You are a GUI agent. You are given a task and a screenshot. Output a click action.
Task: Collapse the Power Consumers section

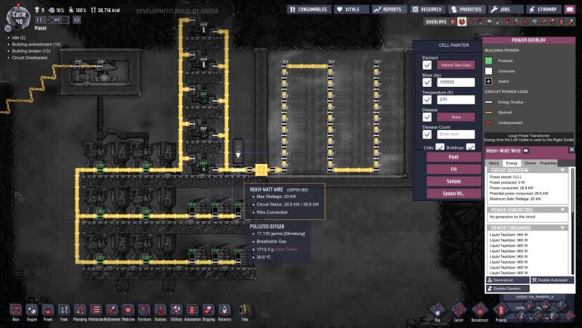pos(562,227)
